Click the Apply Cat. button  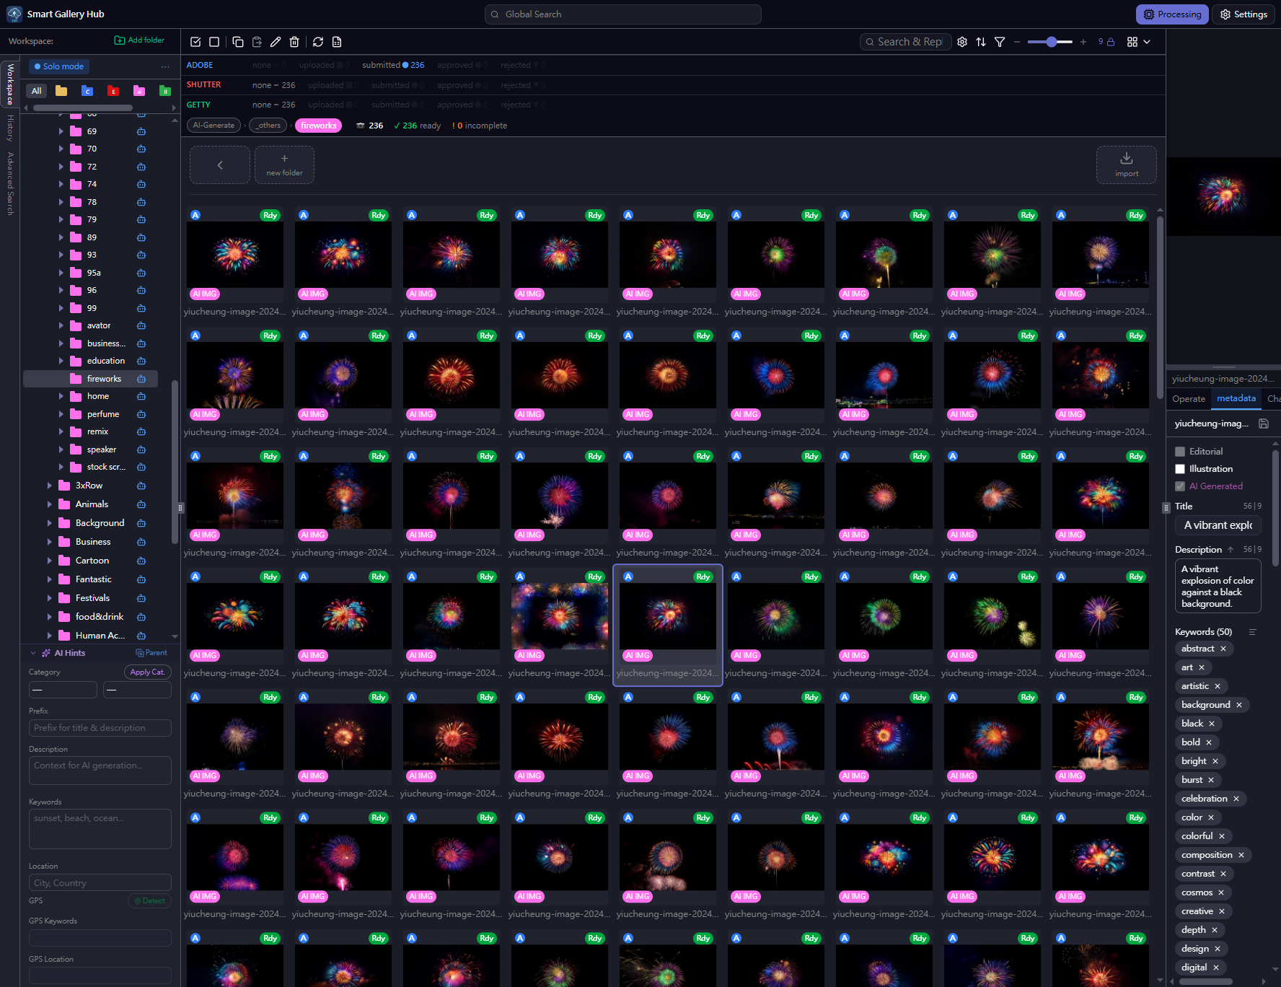point(147,672)
